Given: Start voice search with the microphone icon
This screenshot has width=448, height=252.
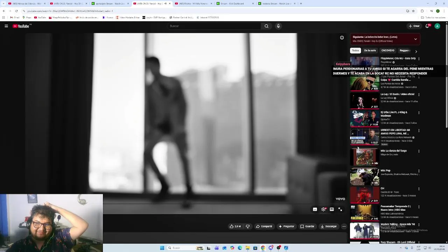Looking at the screenshot, I should tap(278, 26).
